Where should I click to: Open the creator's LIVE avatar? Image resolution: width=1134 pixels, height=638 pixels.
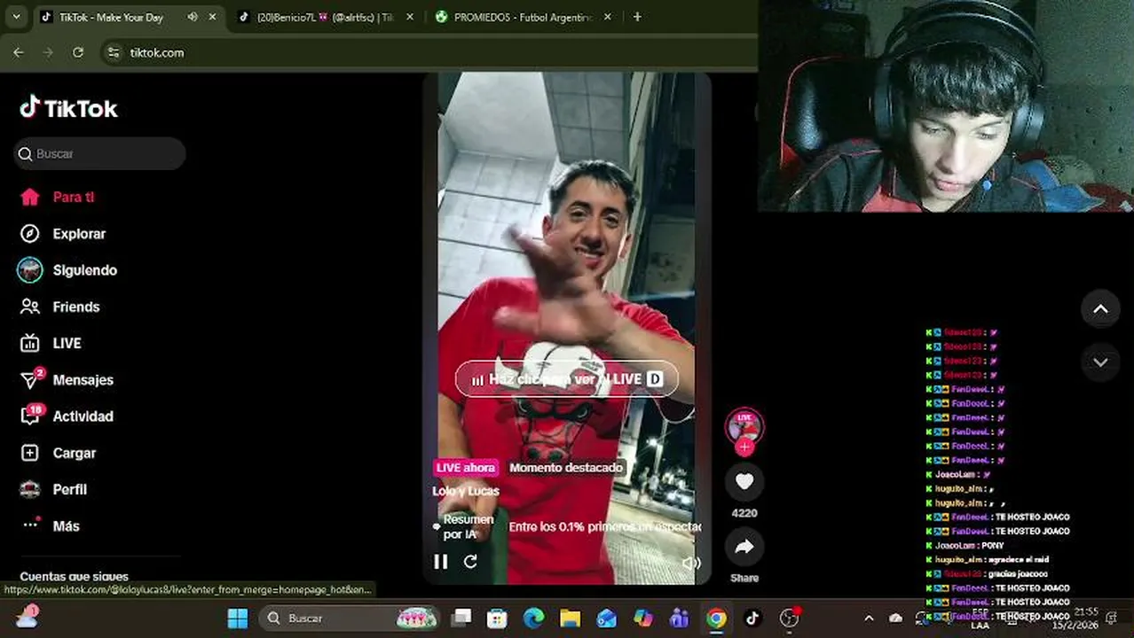[x=744, y=426]
